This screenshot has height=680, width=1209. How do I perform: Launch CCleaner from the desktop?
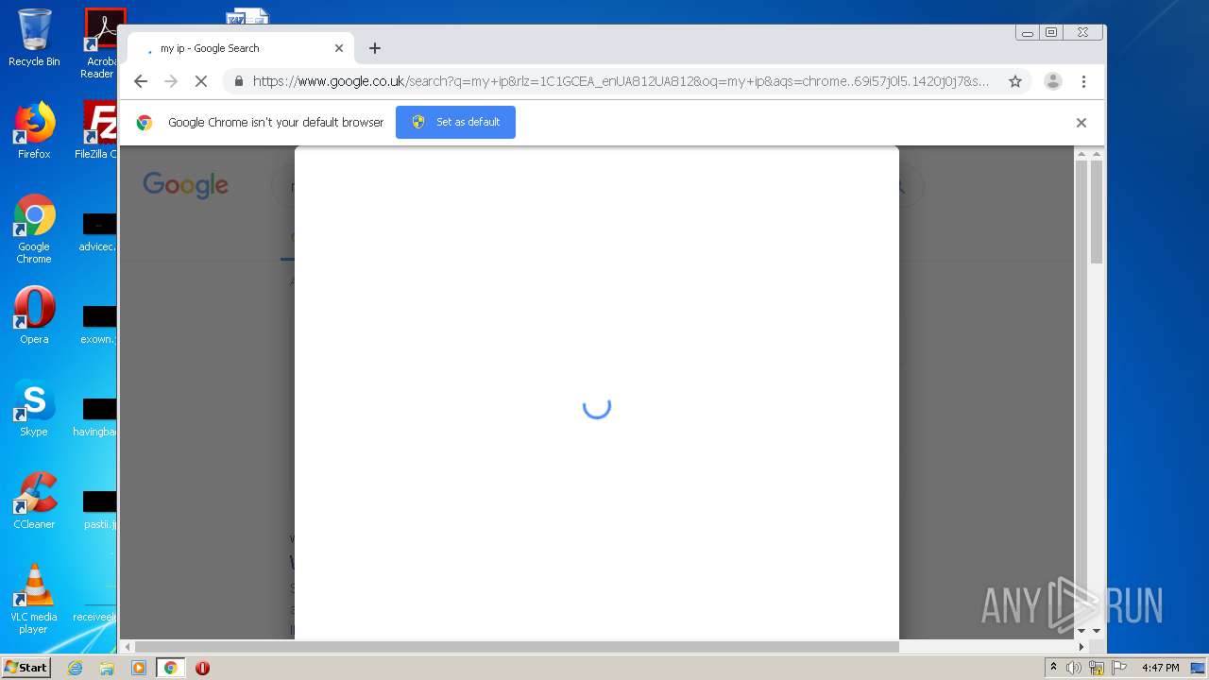tap(34, 501)
